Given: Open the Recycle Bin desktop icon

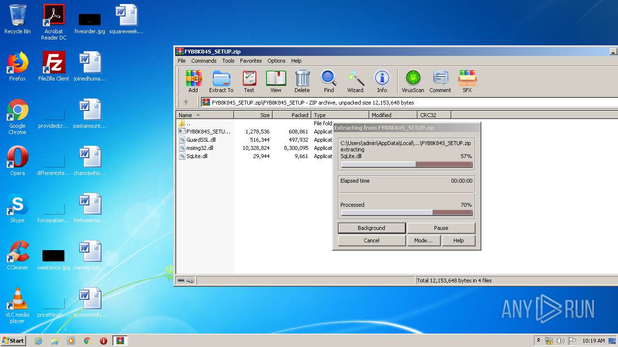Looking at the screenshot, I should tap(17, 19).
